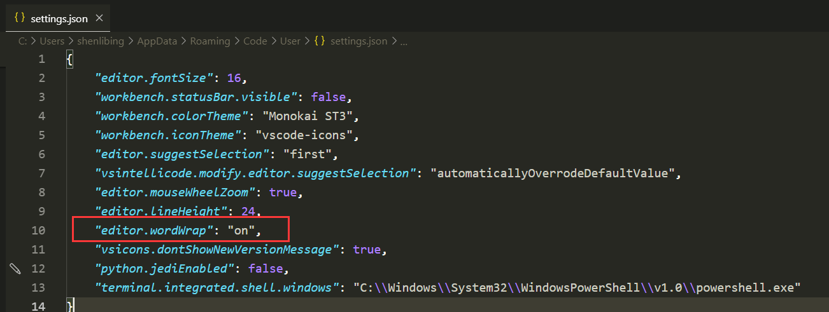Click the JSON braces icon on the settings.json tab
This screenshot has height=312, width=829.
19,18
